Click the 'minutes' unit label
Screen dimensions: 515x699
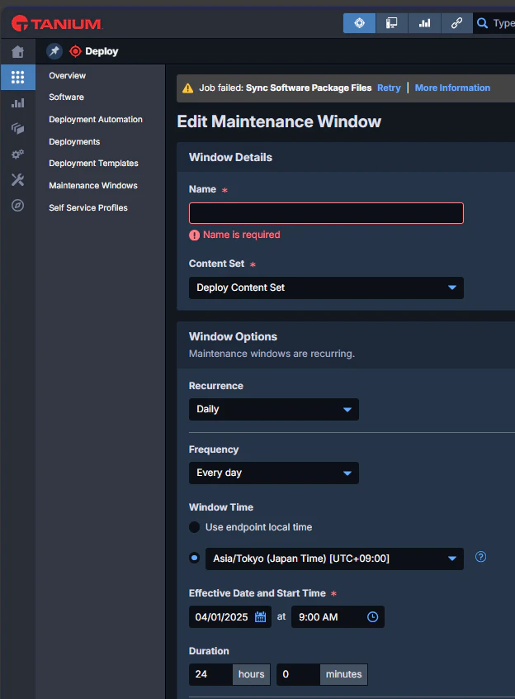click(343, 674)
